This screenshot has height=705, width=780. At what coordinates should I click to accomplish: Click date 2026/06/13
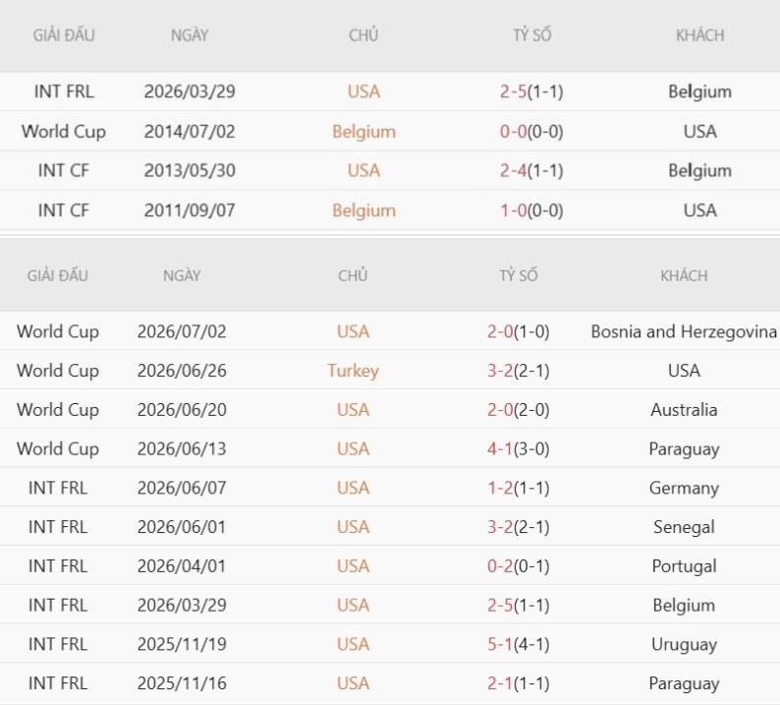click(x=182, y=448)
